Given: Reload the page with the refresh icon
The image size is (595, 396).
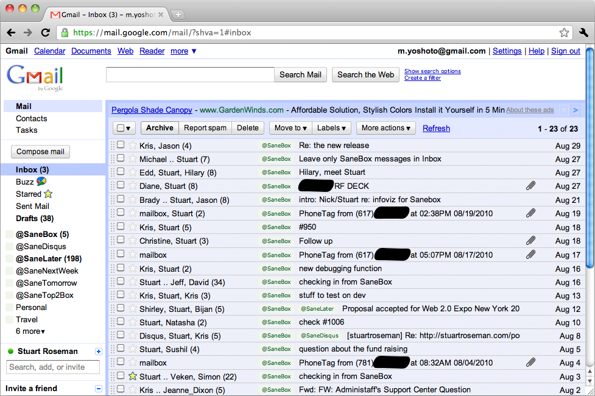Looking at the screenshot, I should tap(46, 33).
